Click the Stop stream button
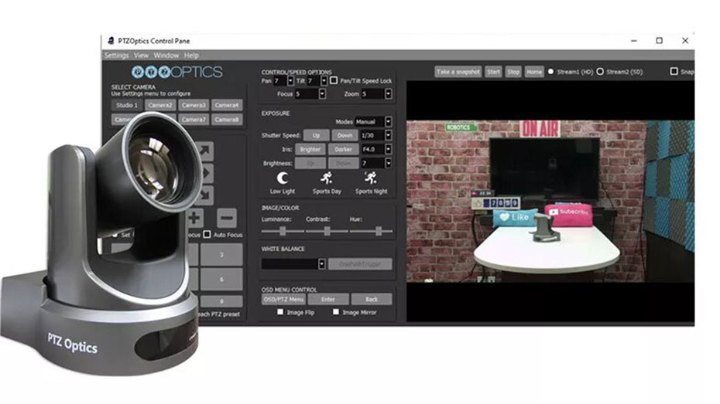 513,72
